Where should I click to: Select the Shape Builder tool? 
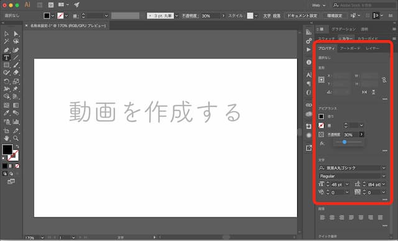point(6,96)
